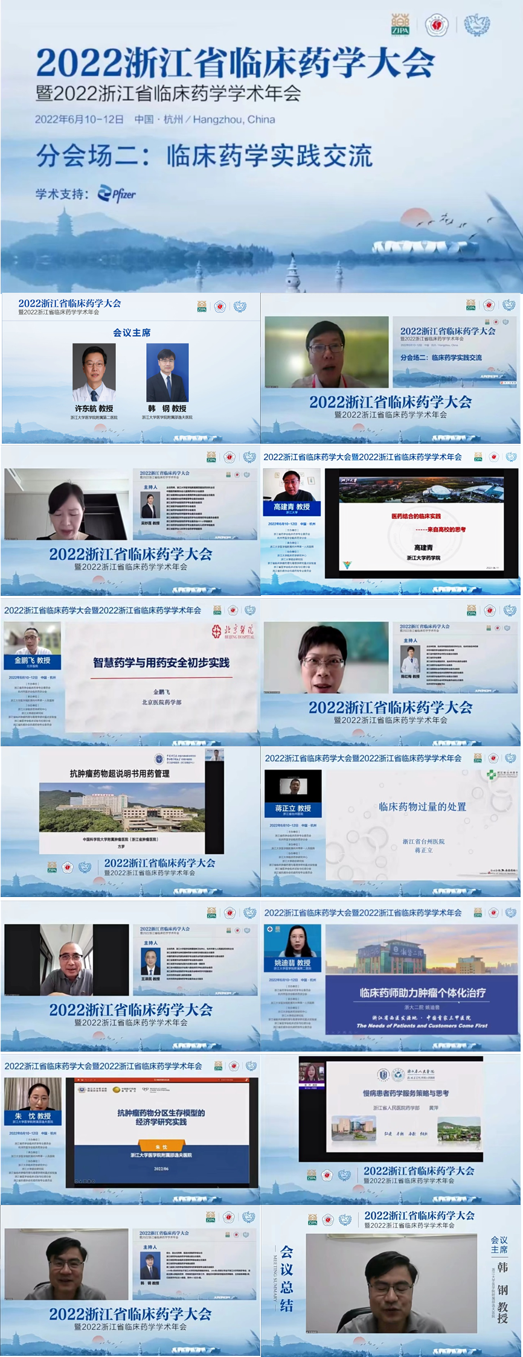
Task: Click the caption 韩 钢 教授 under the chairs slide portrait
Action: 167,409
